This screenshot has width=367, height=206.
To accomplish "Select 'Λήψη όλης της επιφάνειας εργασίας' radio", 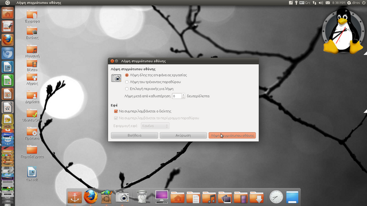I will click(127, 75).
